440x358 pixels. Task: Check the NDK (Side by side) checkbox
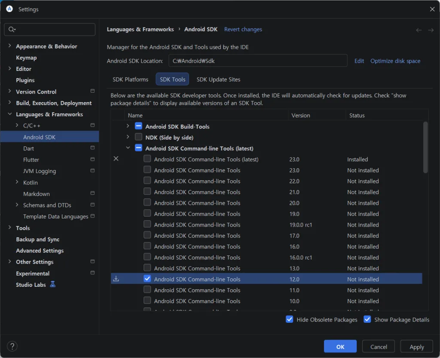(138, 137)
